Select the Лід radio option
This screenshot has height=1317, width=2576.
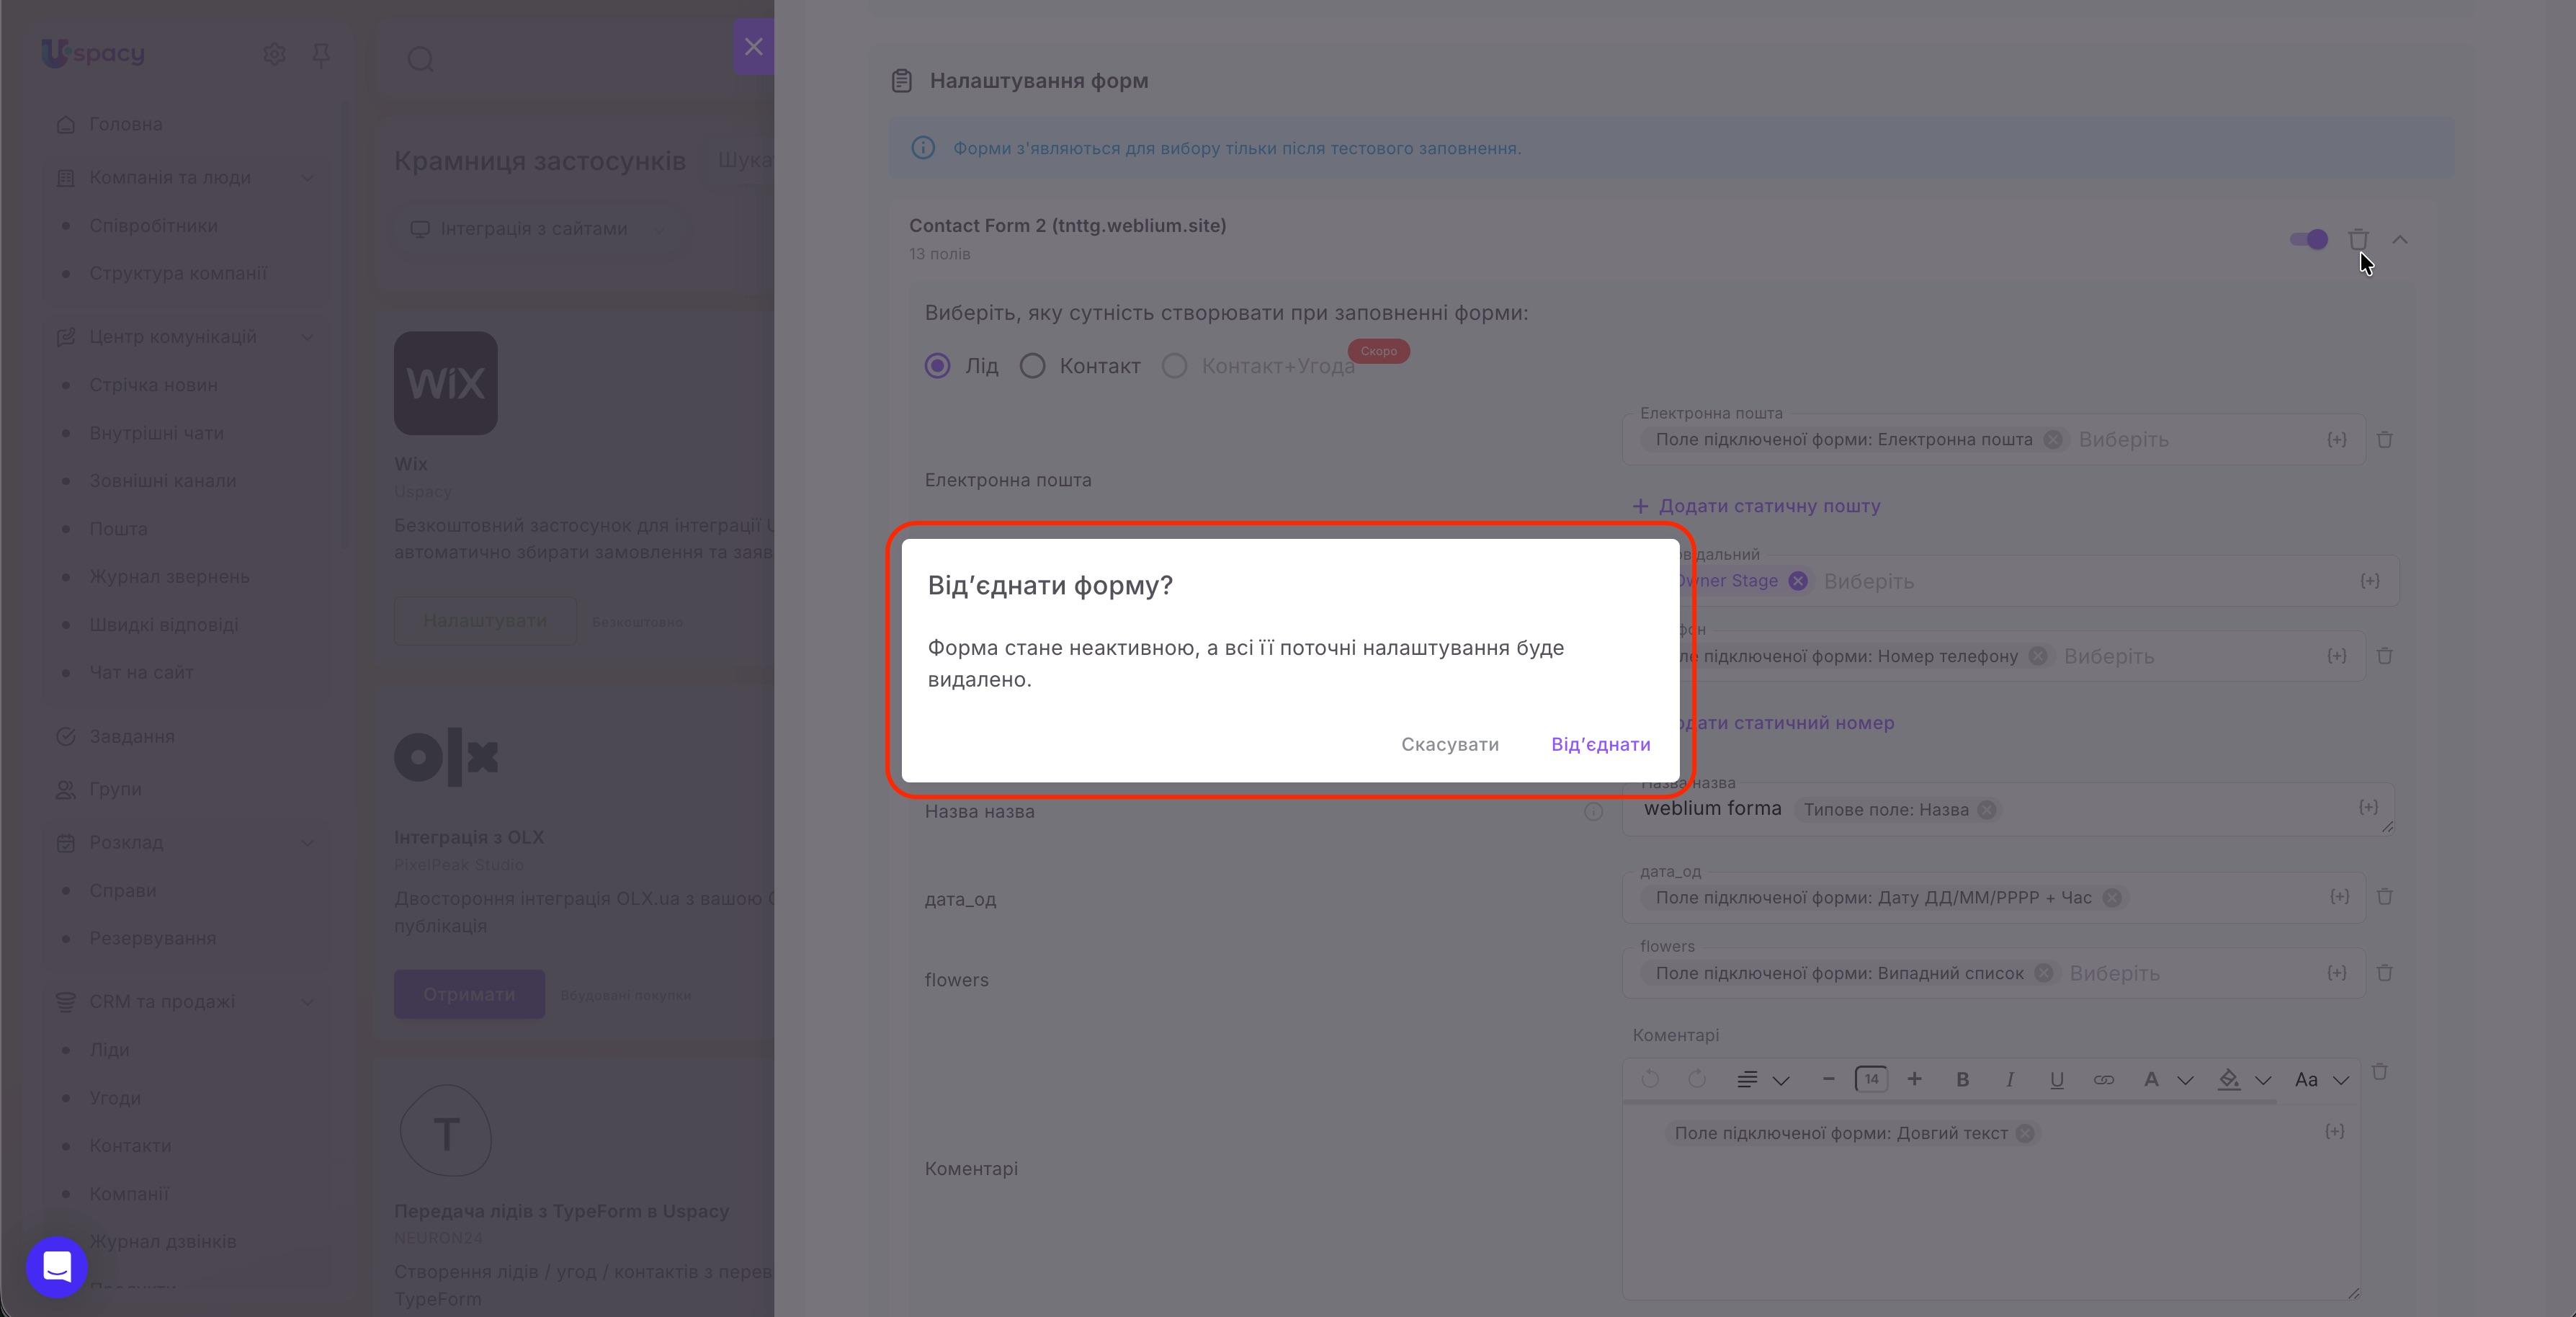(x=937, y=366)
